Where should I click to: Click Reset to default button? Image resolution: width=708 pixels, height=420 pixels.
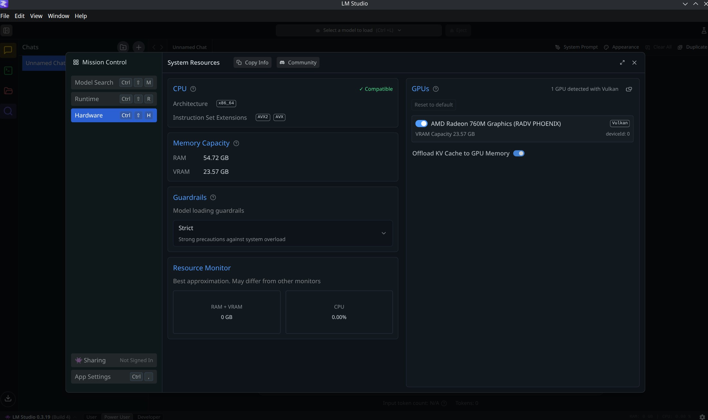[x=433, y=105]
